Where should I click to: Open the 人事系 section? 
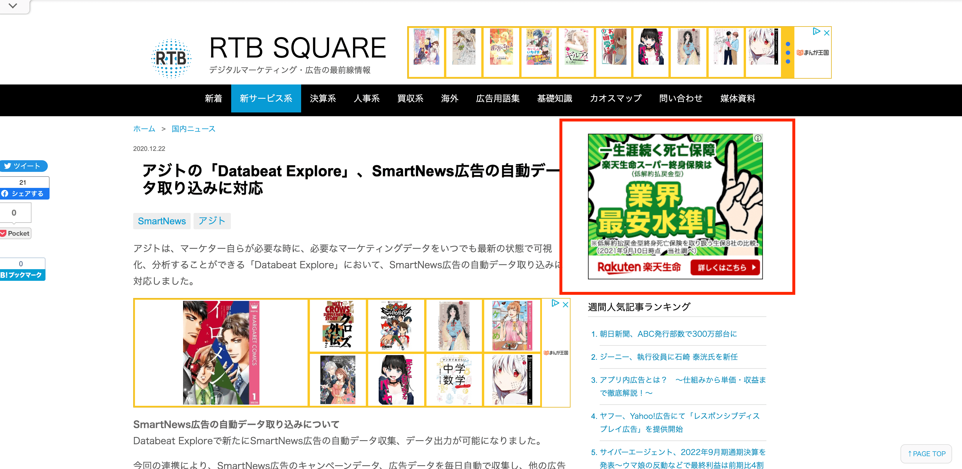(x=366, y=98)
